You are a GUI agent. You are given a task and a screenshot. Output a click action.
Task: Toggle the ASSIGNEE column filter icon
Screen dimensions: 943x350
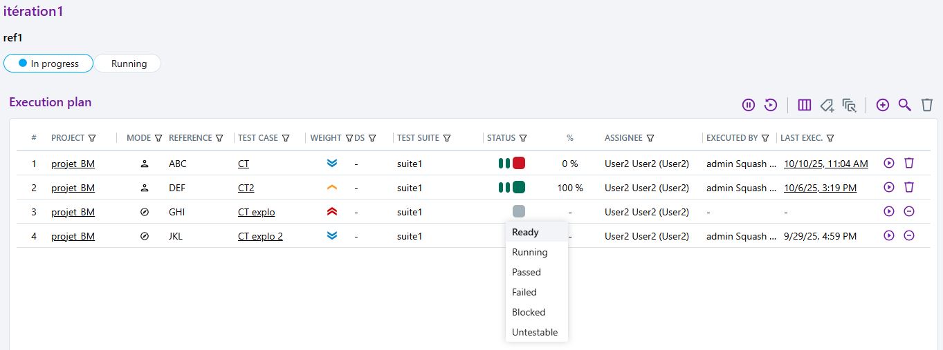(x=650, y=138)
